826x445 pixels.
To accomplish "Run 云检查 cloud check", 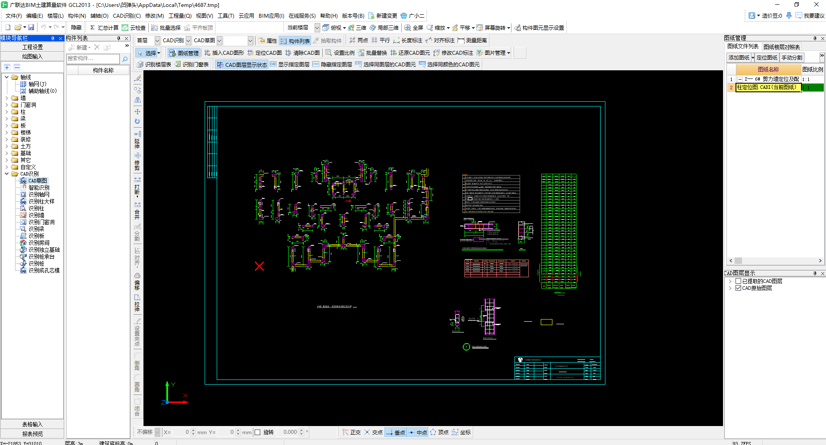I will tap(134, 28).
